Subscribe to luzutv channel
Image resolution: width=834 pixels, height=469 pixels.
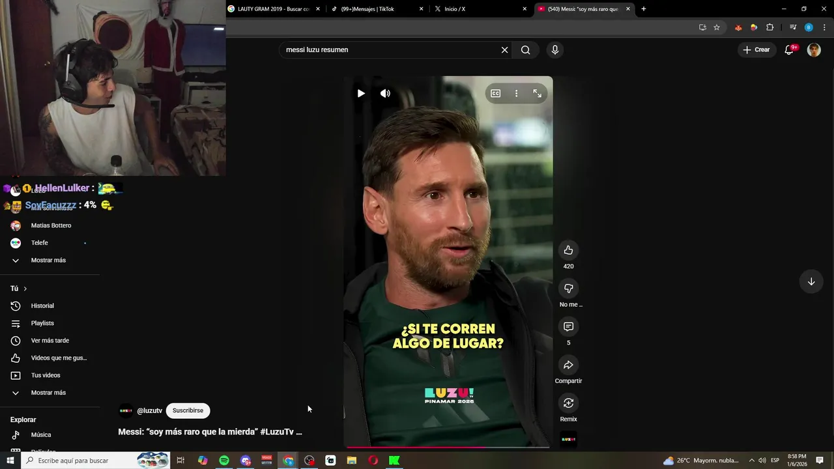point(188,410)
